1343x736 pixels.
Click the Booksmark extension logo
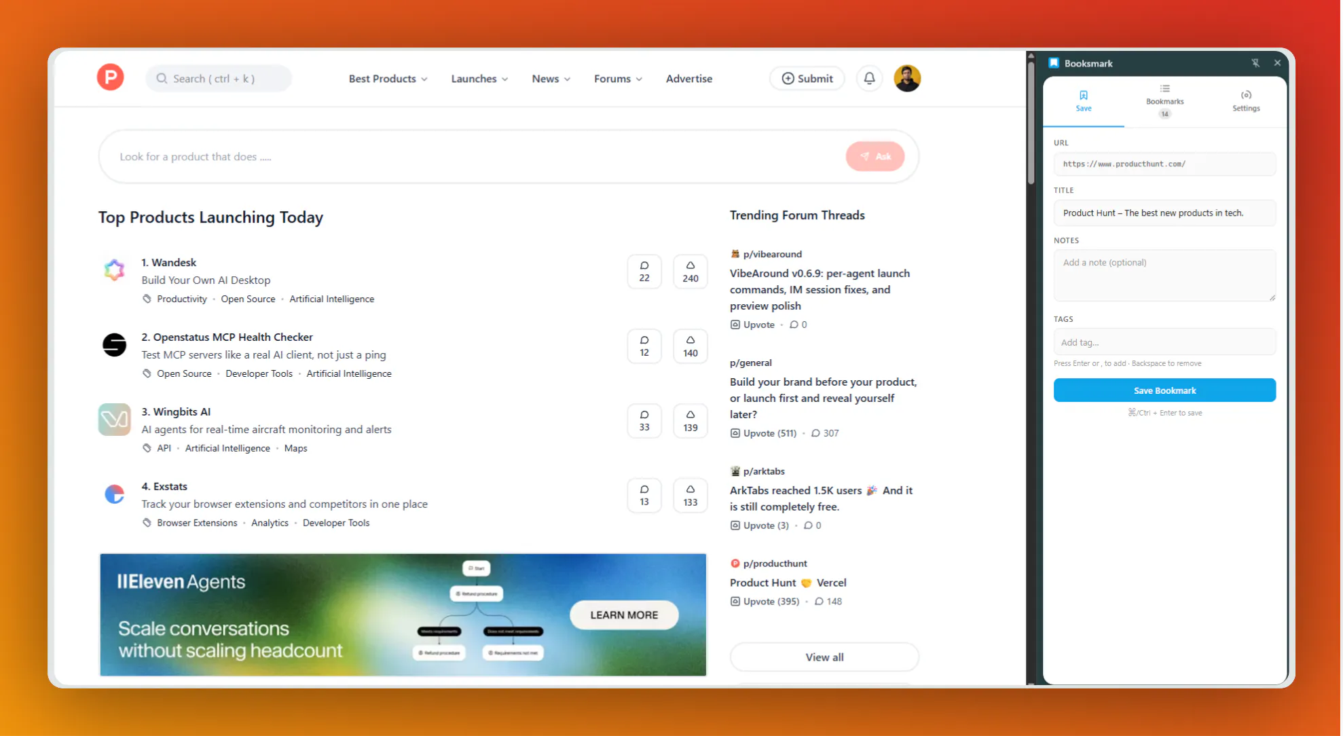(1054, 63)
